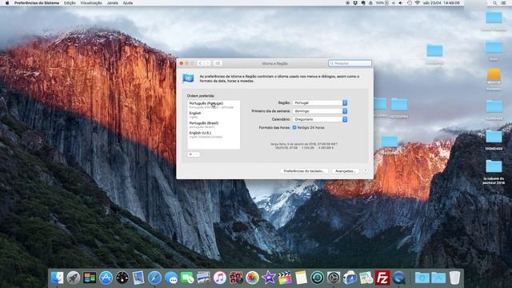512x288 pixels.
Task: Open the dock Downloads folder stack
Action: point(422,278)
